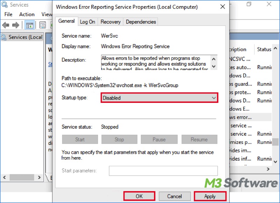Select the 'dows E...' service row
The width and height of the screenshot is (280, 203).
click(x=250, y=109)
